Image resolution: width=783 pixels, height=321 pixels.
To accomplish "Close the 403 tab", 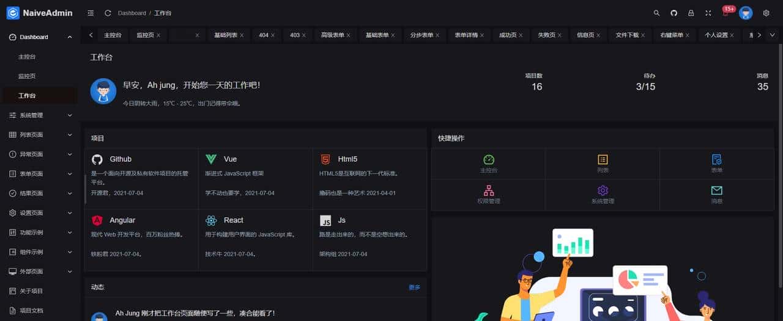I will (x=304, y=35).
